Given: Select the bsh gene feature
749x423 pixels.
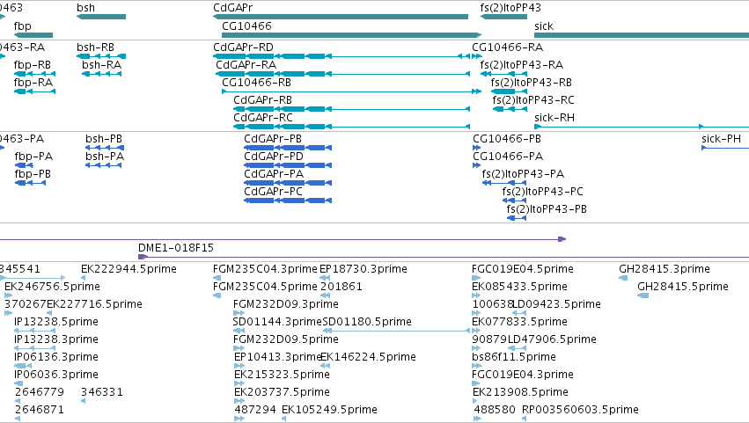Looking at the screenshot, I should coord(101,17).
